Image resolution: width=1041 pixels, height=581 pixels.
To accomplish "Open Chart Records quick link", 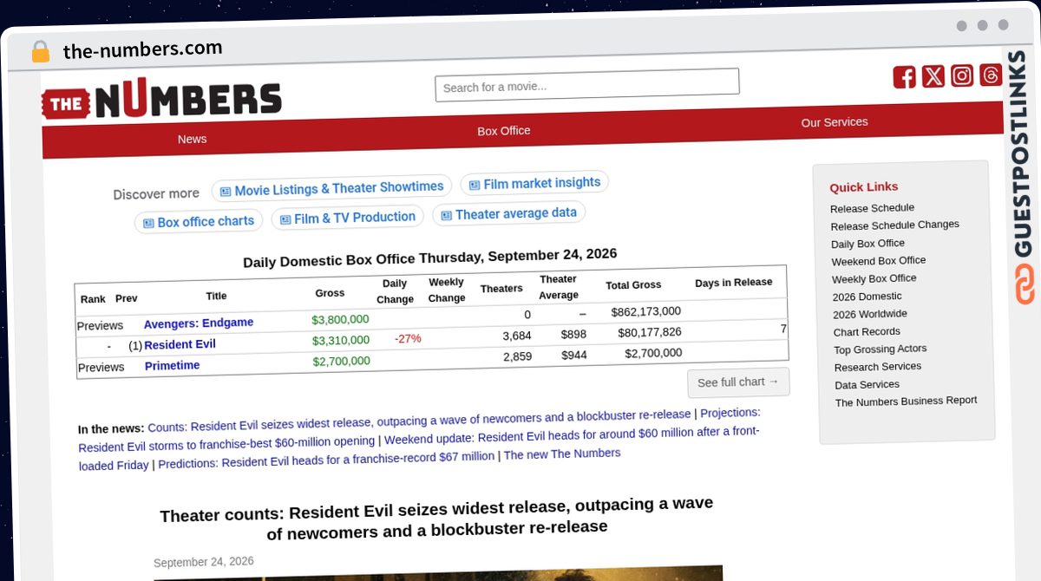I will (867, 331).
